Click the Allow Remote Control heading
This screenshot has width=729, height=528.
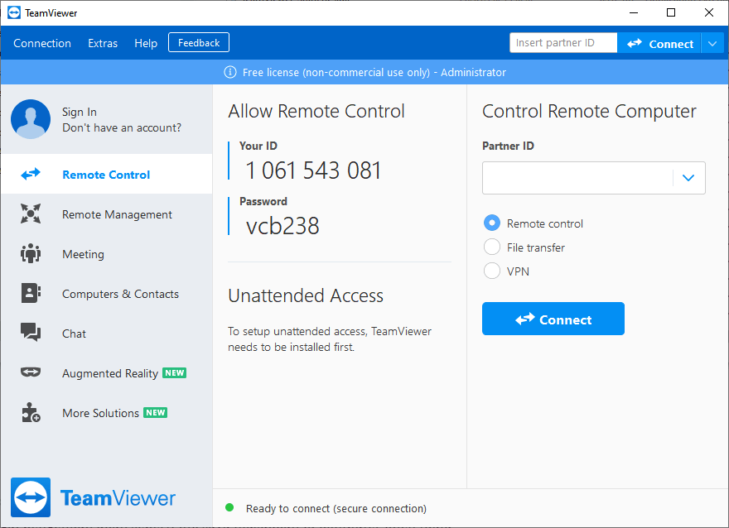(x=316, y=111)
